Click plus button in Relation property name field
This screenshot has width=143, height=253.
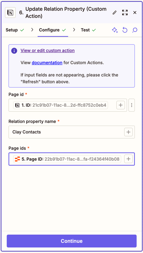(128, 132)
